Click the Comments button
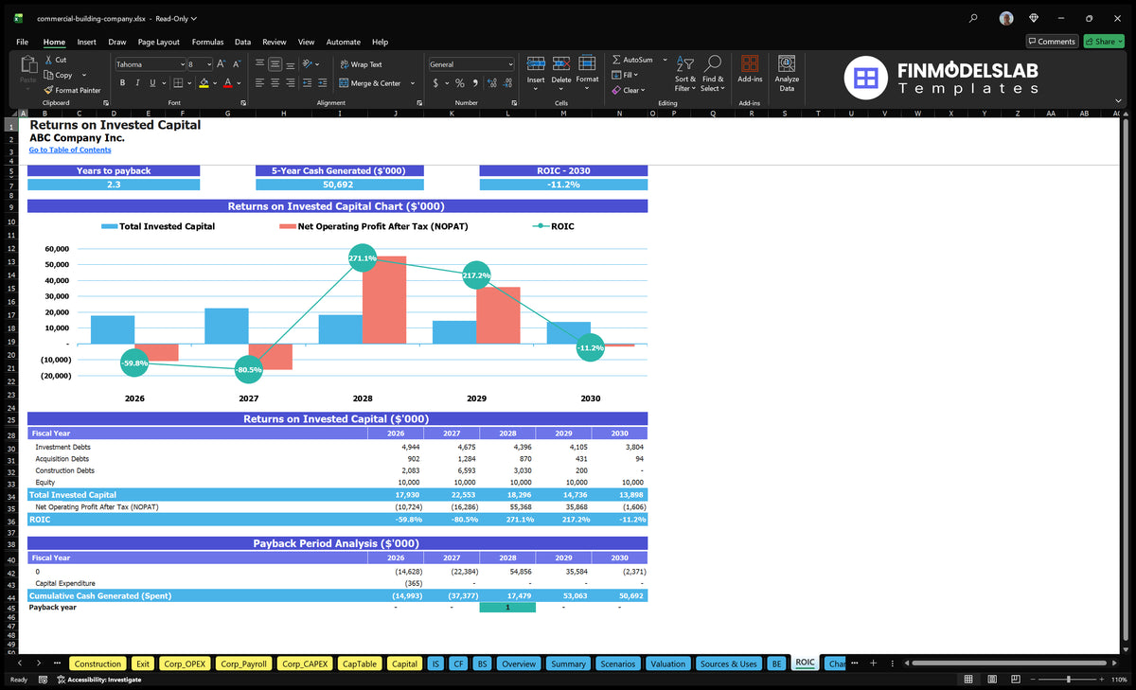This screenshot has height=690, width=1136. tap(1053, 42)
